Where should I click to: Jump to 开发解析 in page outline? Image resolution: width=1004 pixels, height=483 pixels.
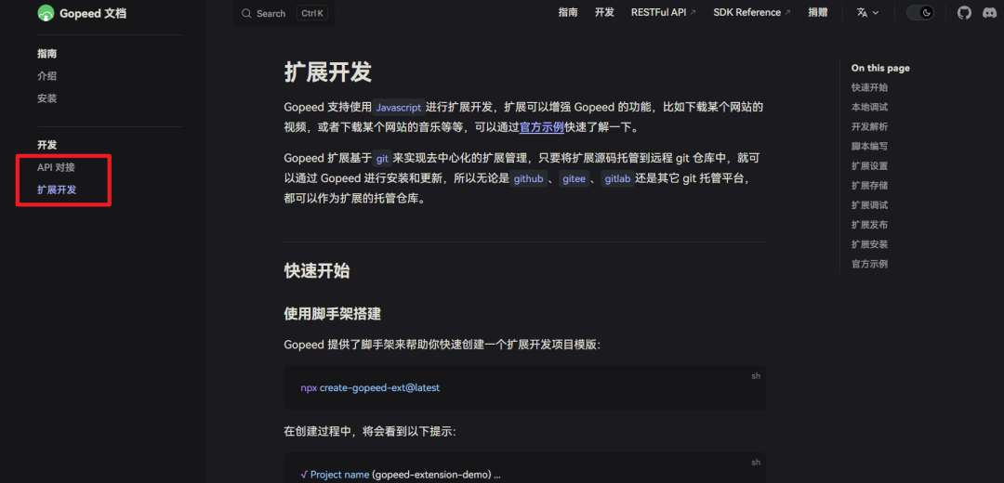[869, 126]
